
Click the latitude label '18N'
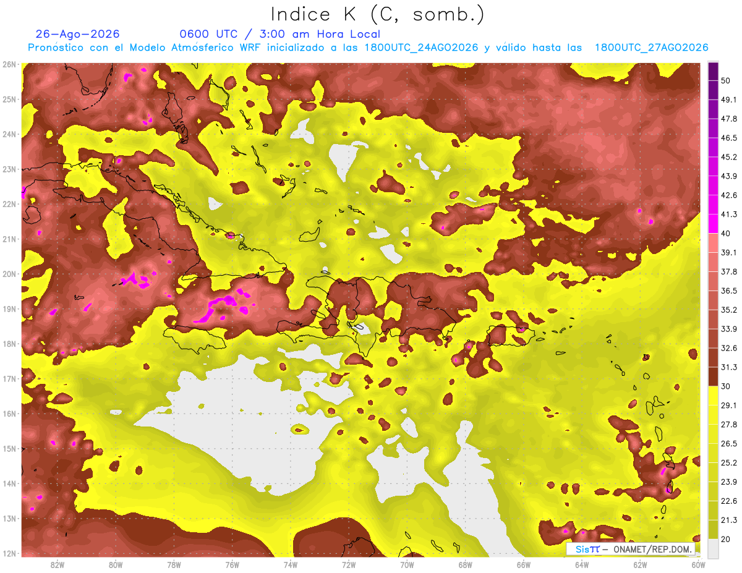(9, 344)
